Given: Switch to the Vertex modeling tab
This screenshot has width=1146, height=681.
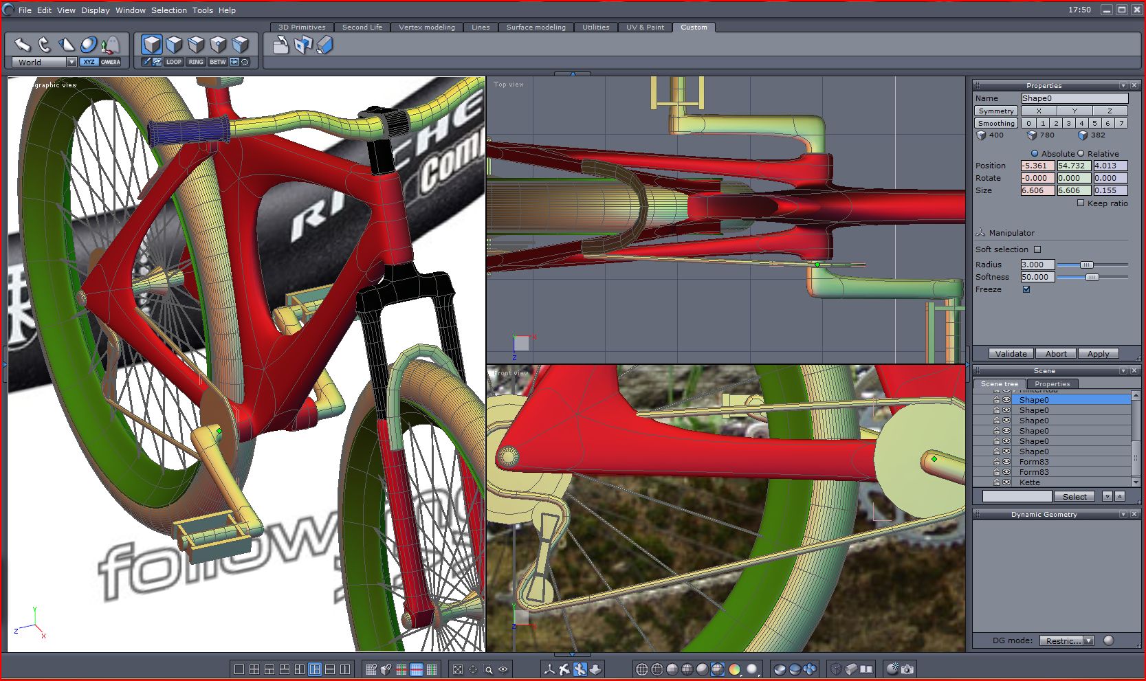Looking at the screenshot, I should [427, 27].
